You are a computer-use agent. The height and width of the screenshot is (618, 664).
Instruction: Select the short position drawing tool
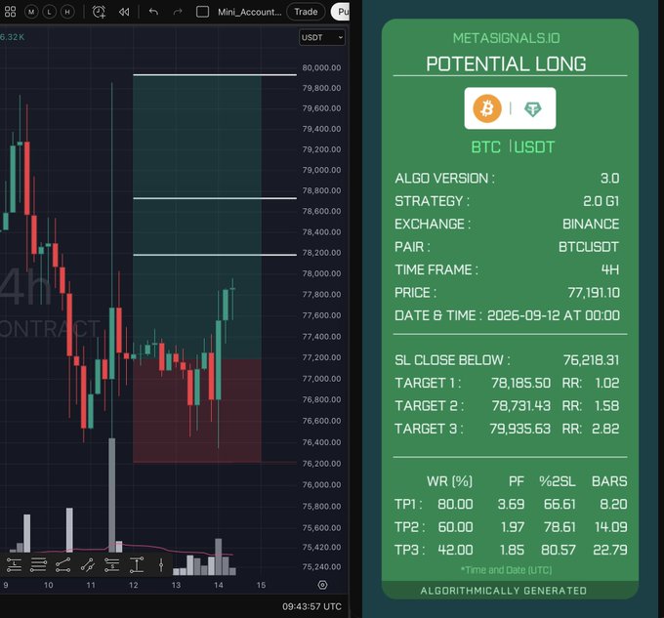click(111, 564)
